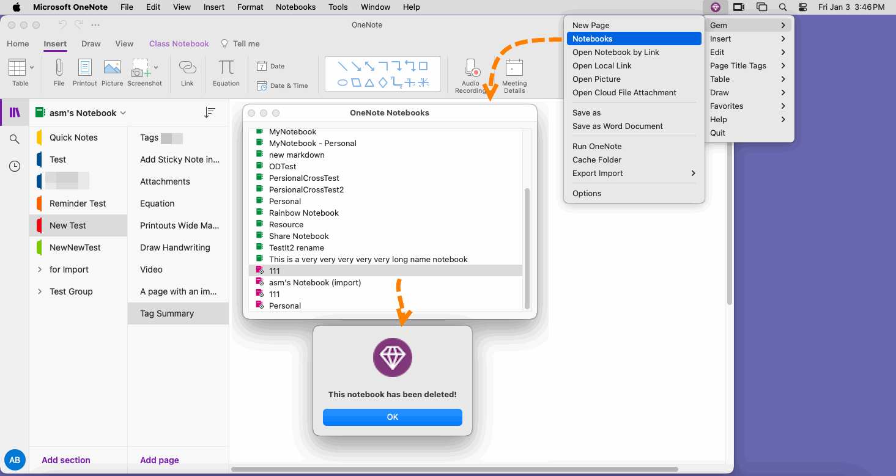Click Add section
Image resolution: width=896 pixels, height=476 pixels.
point(66,460)
